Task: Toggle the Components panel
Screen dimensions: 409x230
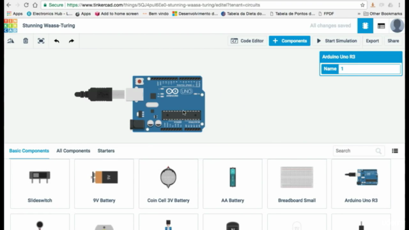Action: tap(289, 41)
